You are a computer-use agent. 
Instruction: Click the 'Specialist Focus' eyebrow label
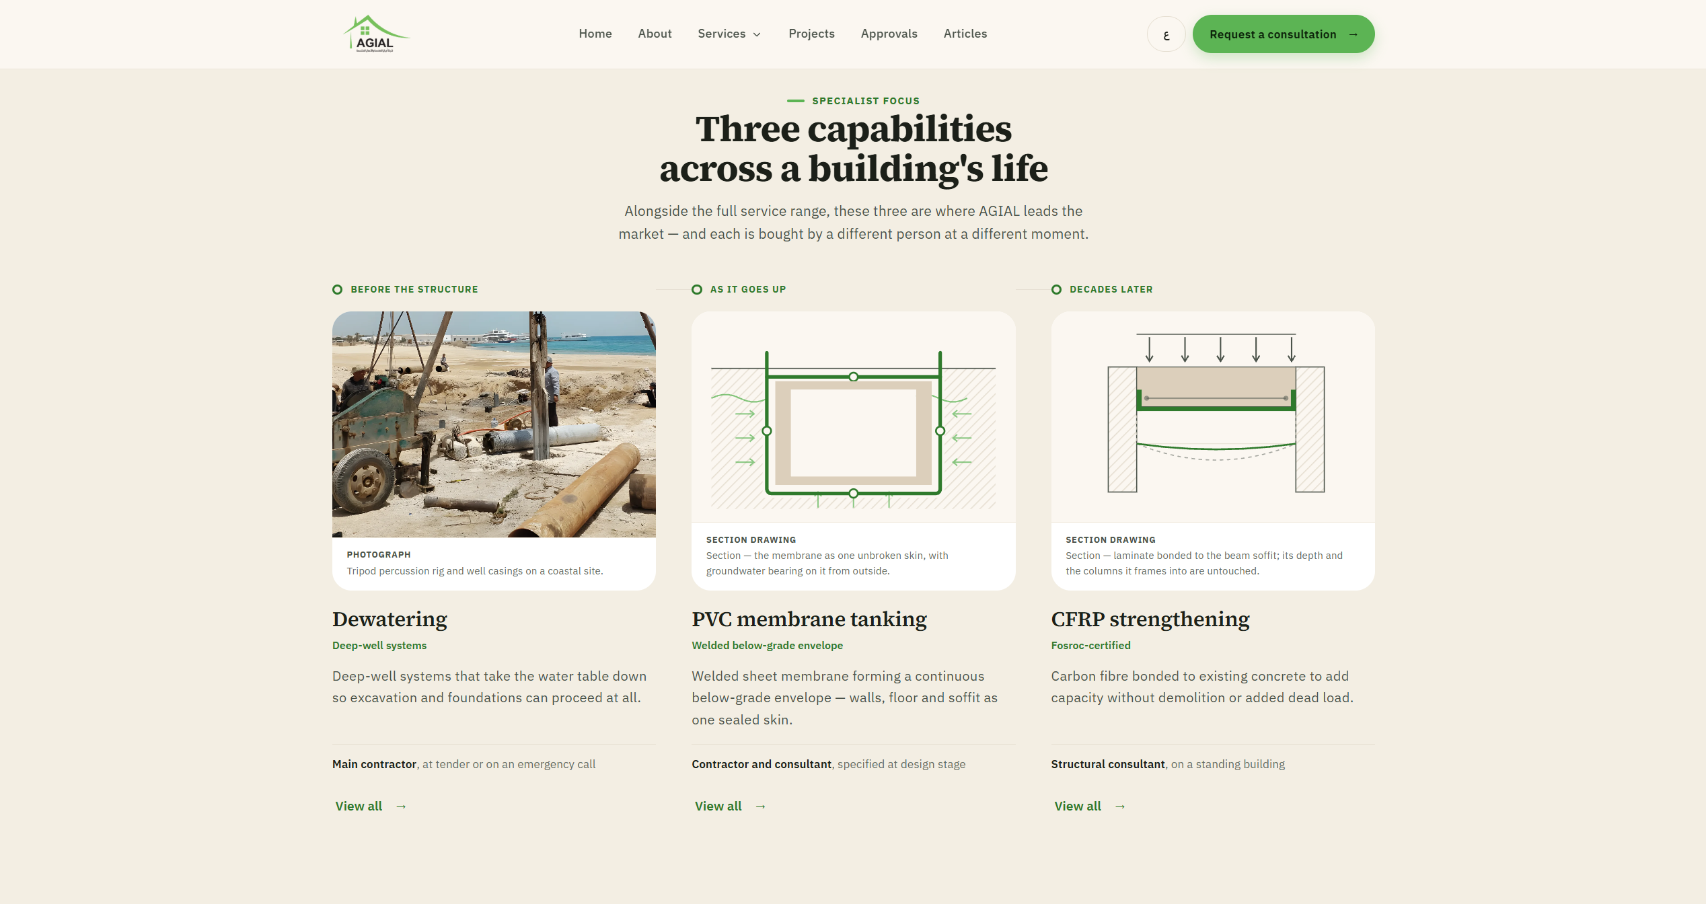[x=866, y=101]
